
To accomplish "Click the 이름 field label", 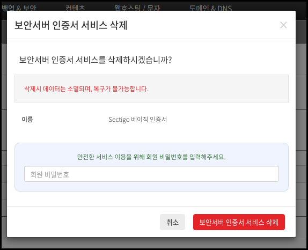I will [27, 120].
